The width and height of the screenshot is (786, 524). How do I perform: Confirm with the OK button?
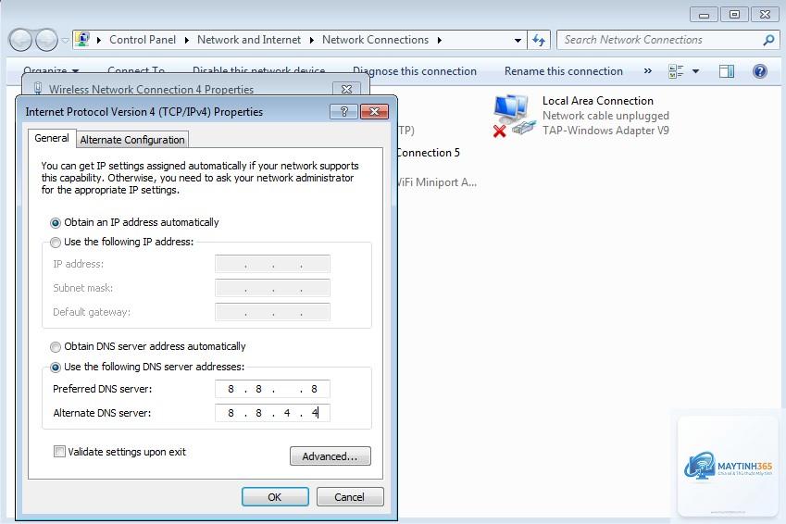275,497
